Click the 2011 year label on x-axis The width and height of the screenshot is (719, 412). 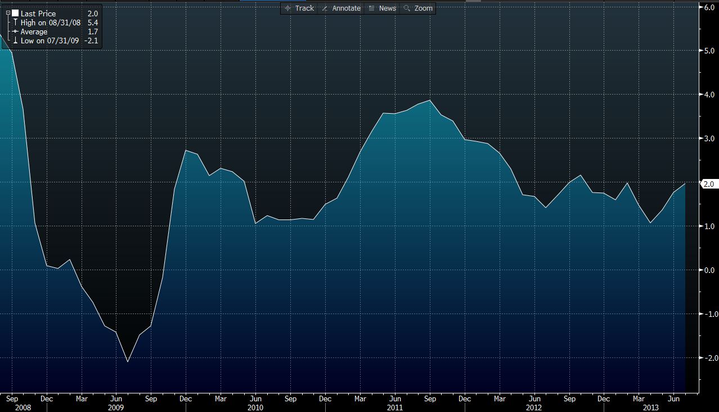pos(395,407)
